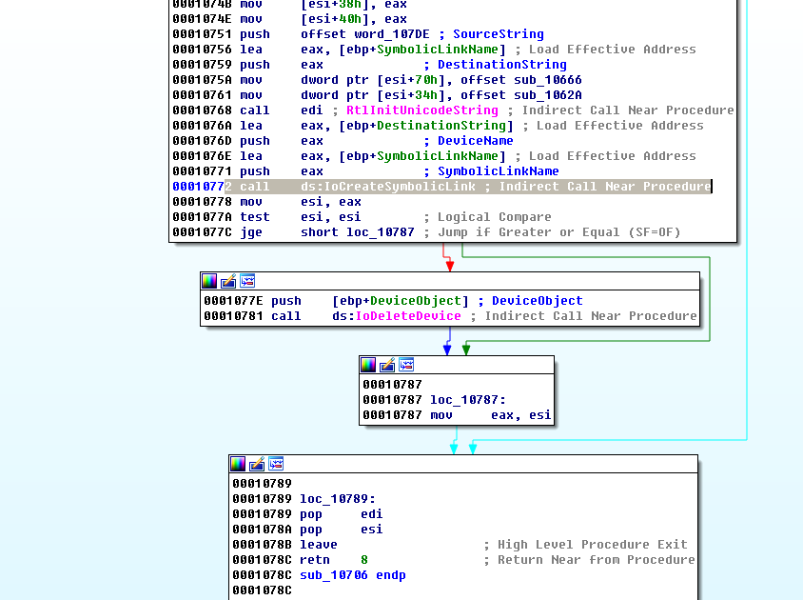Click pencil icon on loc_10787 block

coord(387,365)
